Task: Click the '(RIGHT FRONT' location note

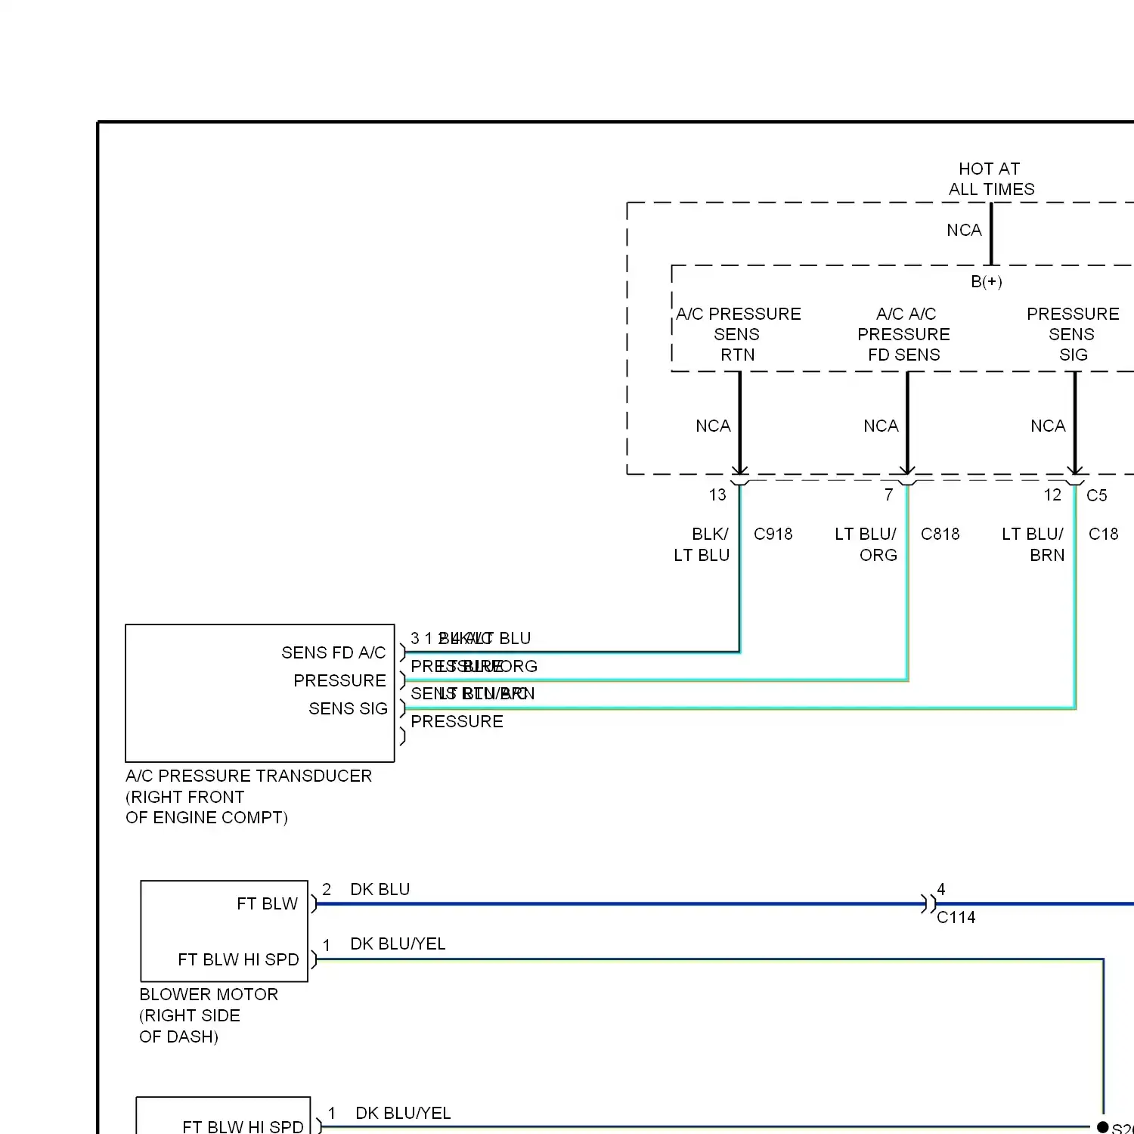Action: (185, 798)
